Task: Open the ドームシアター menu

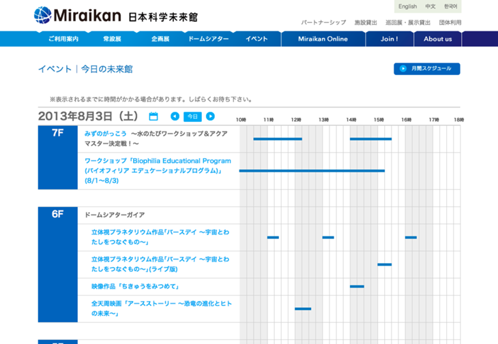Action: click(x=209, y=39)
